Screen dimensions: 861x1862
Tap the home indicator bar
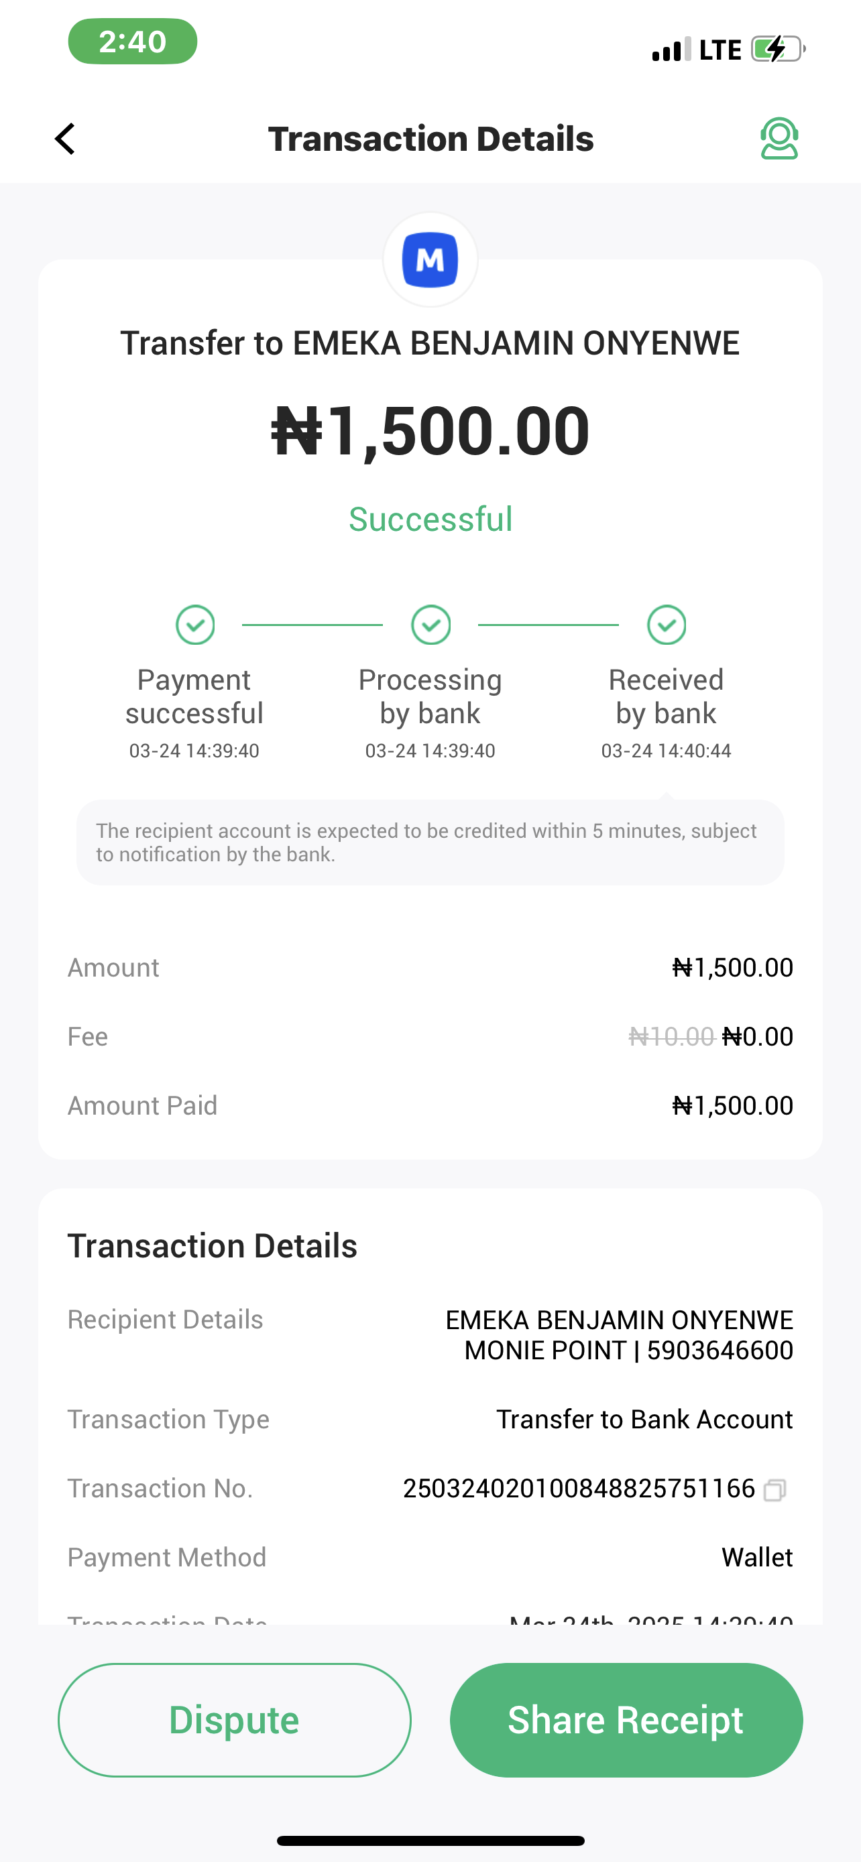point(430,1841)
